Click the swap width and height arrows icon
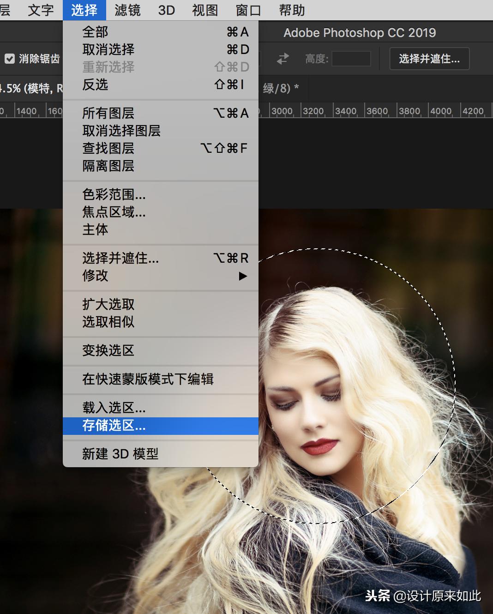This screenshot has width=493, height=614. [283, 59]
